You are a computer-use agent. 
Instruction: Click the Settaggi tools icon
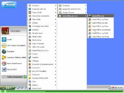[x=30, y=61]
